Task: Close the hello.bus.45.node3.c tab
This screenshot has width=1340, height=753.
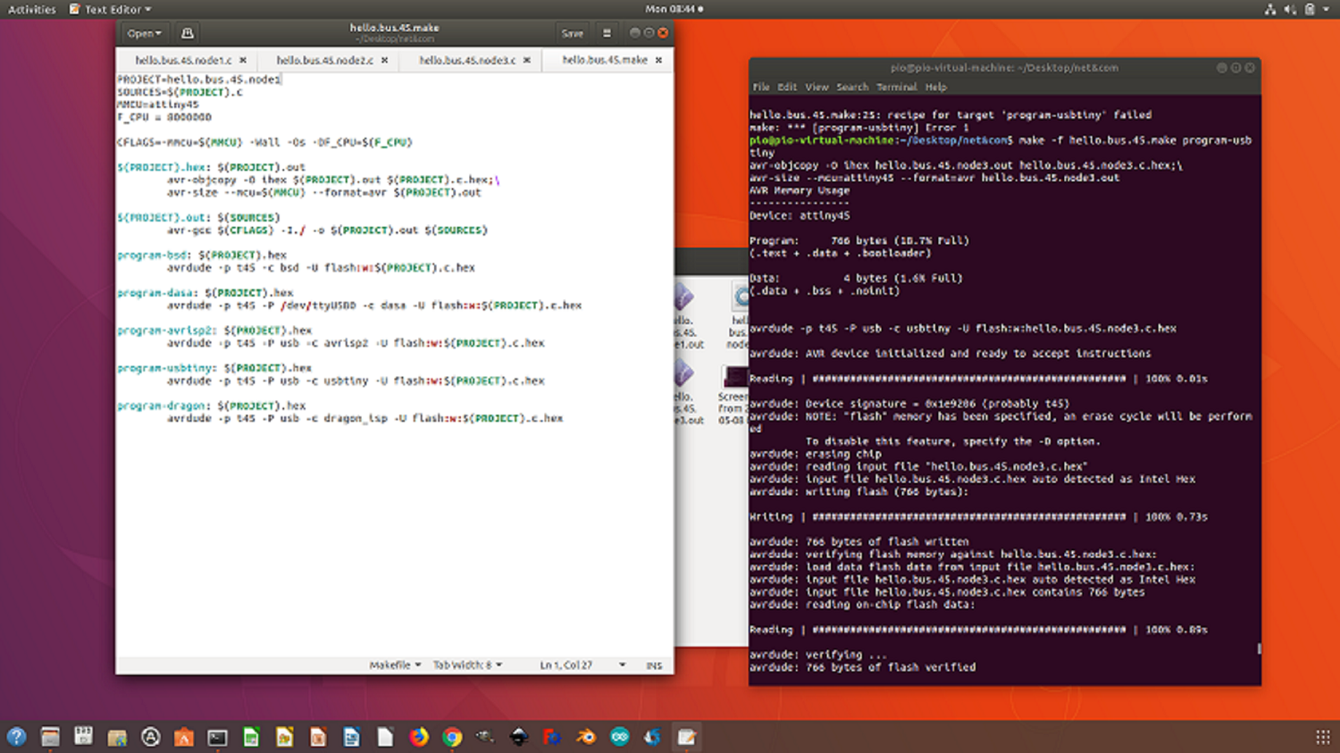Action: point(526,60)
